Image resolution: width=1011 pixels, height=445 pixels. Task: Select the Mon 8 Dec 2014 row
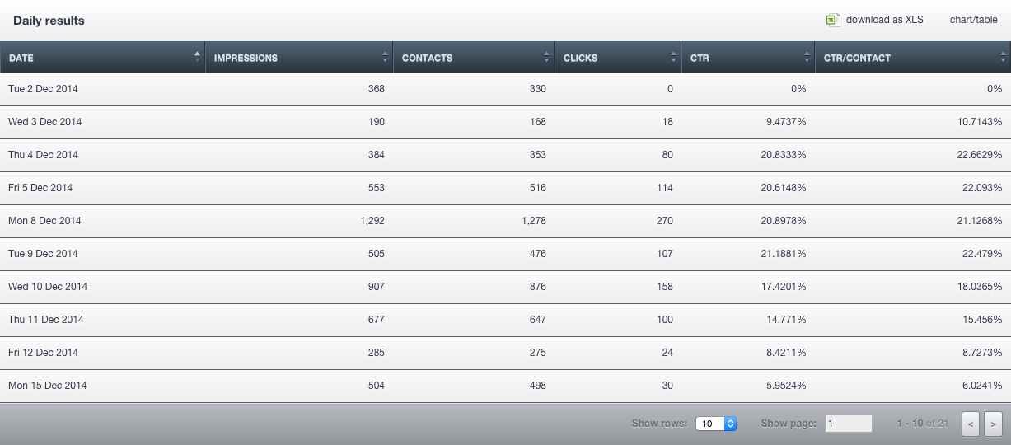[x=44, y=221]
